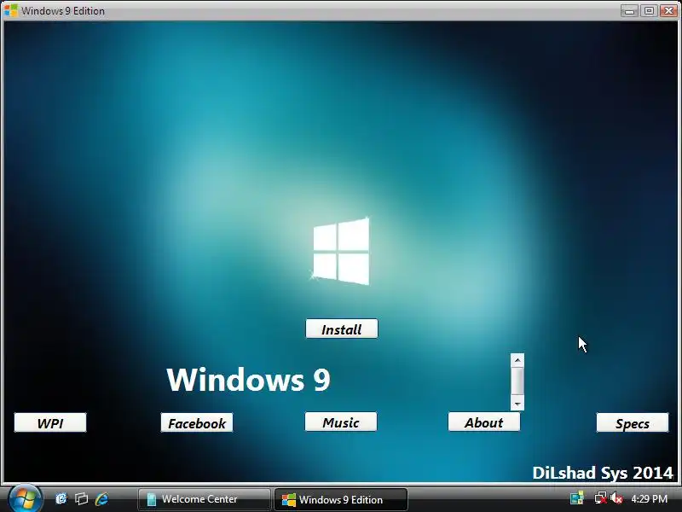Open the Facebook button
Screen dimensions: 682x512
click(197, 422)
